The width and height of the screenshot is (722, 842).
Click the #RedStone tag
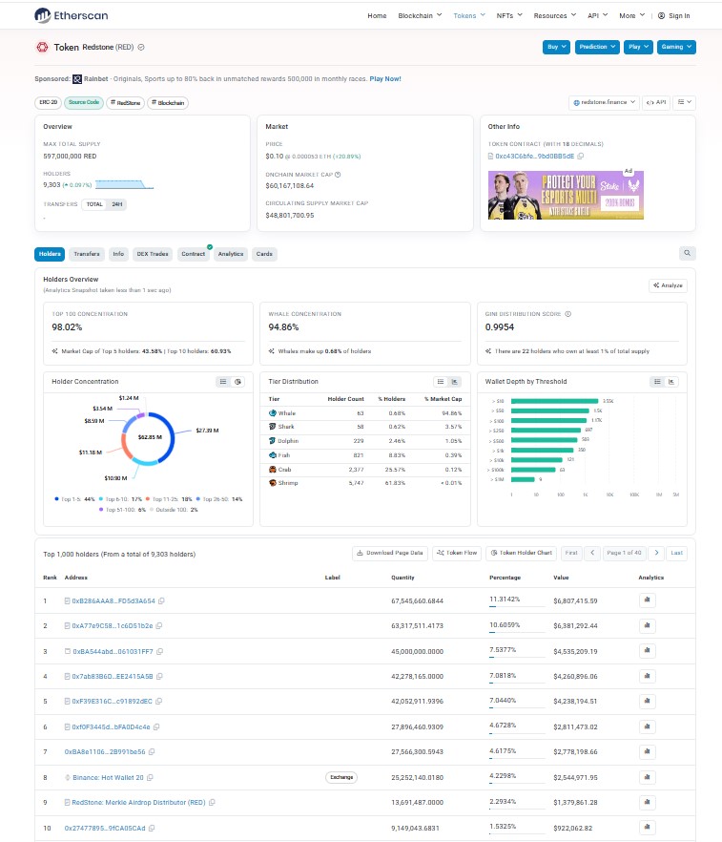pos(125,102)
